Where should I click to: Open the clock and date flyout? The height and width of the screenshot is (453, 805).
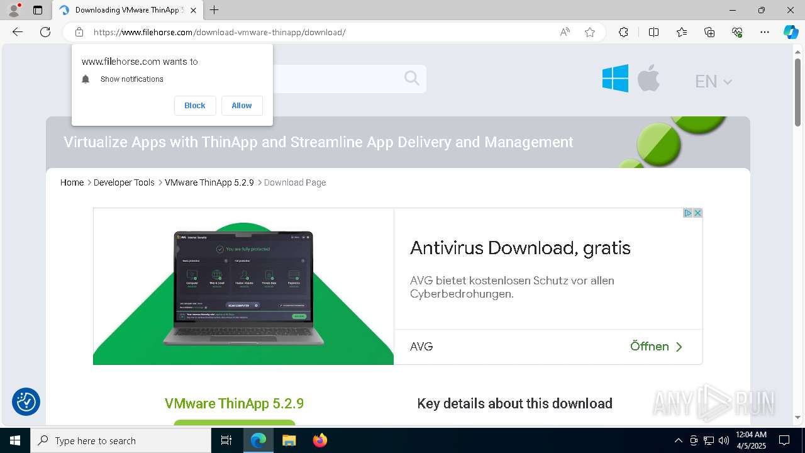[x=751, y=440]
